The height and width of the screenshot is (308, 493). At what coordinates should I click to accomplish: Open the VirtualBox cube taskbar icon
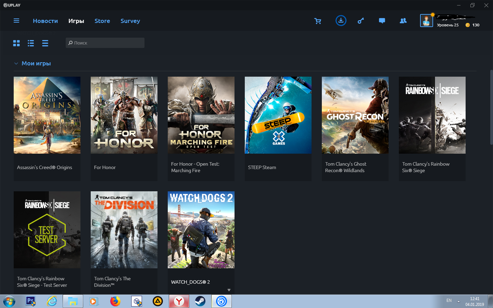tap(137, 301)
